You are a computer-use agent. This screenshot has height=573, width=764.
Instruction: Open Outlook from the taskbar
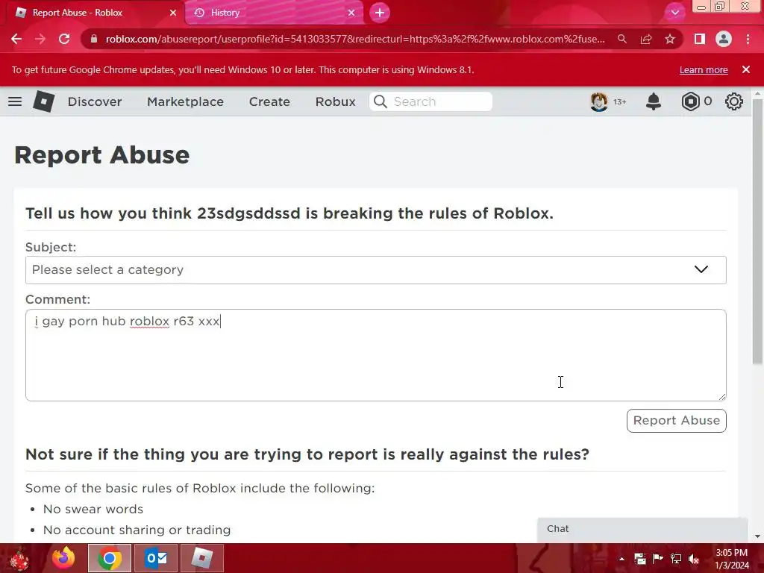[156, 558]
